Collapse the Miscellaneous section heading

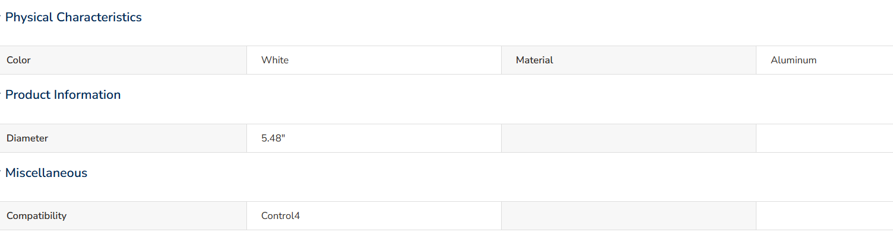pos(46,173)
